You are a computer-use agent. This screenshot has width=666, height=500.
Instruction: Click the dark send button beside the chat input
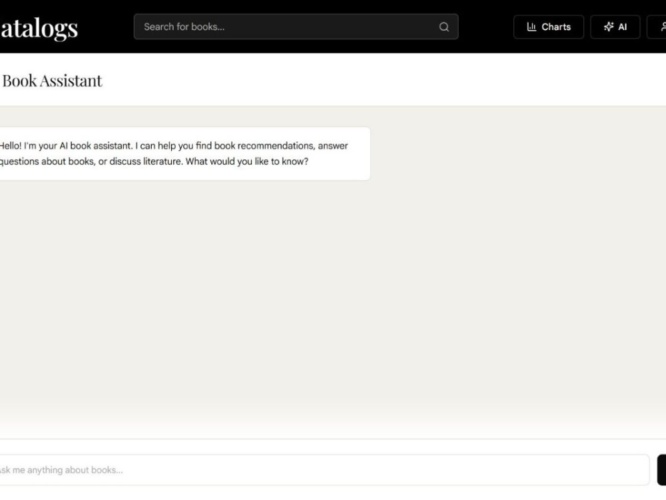(x=661, y=470)
